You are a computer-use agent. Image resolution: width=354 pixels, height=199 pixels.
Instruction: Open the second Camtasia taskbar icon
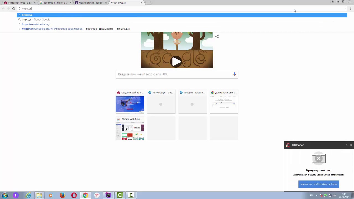point(131,195)
